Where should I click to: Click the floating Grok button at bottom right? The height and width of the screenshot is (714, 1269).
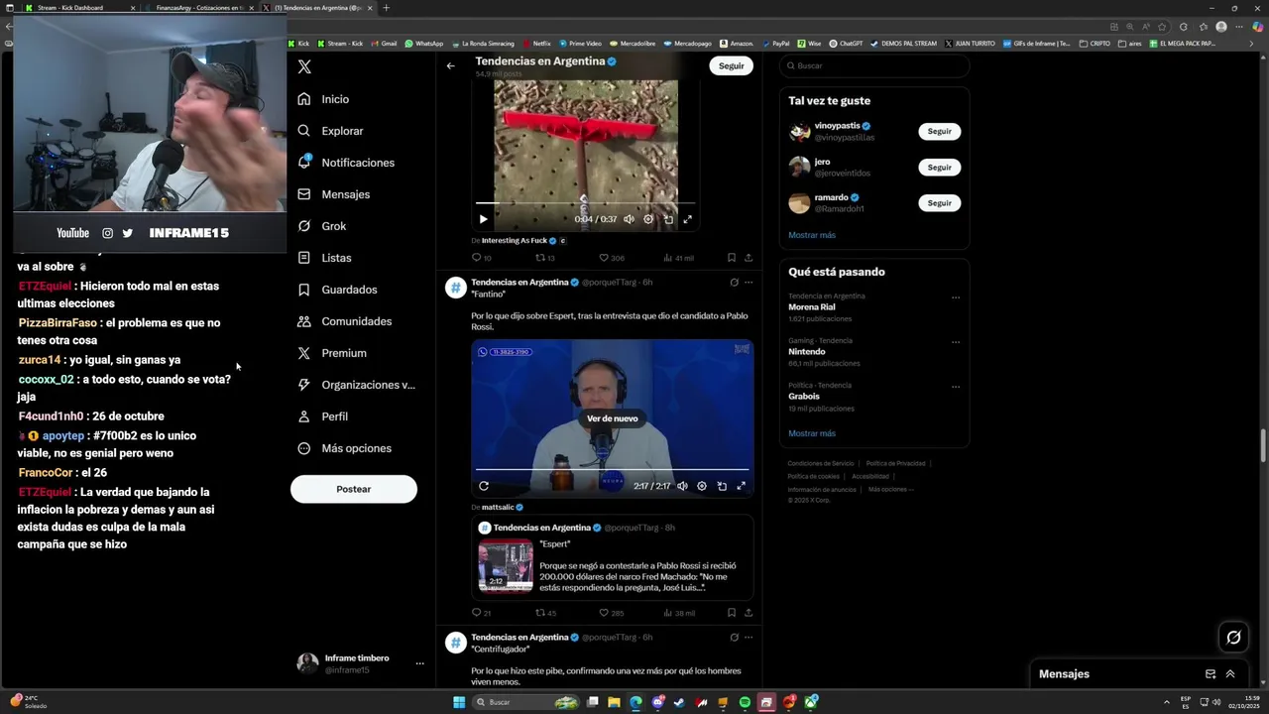coord(1233,638)
